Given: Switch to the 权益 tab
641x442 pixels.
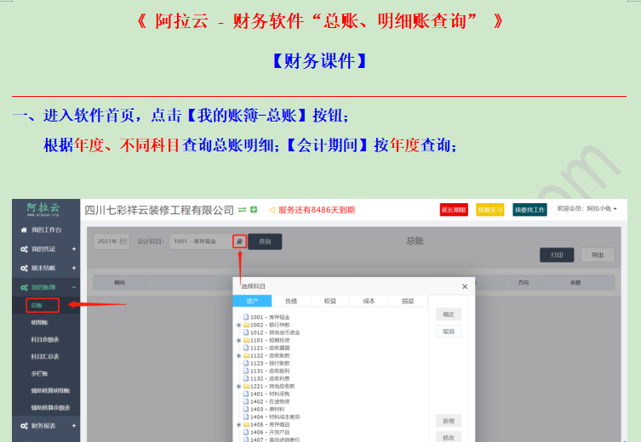Looking at the screenshot, I should (x=330, y=301).
